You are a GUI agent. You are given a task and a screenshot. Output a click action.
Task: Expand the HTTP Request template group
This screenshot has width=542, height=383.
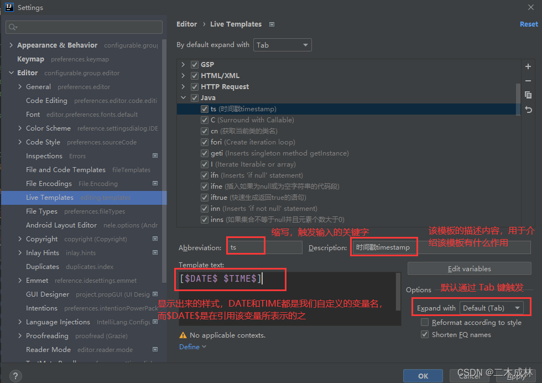tap(183, 87)
